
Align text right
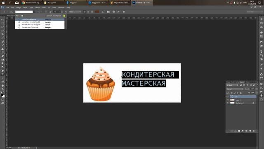click(x=92, y=12)
